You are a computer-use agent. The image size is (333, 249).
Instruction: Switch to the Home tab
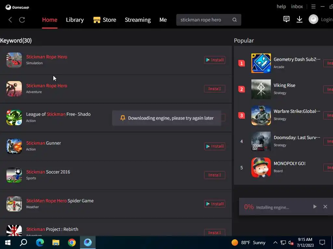tap(50, 20)
